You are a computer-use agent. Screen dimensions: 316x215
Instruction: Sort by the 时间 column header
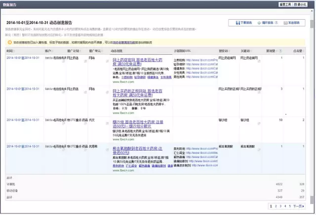10,51
